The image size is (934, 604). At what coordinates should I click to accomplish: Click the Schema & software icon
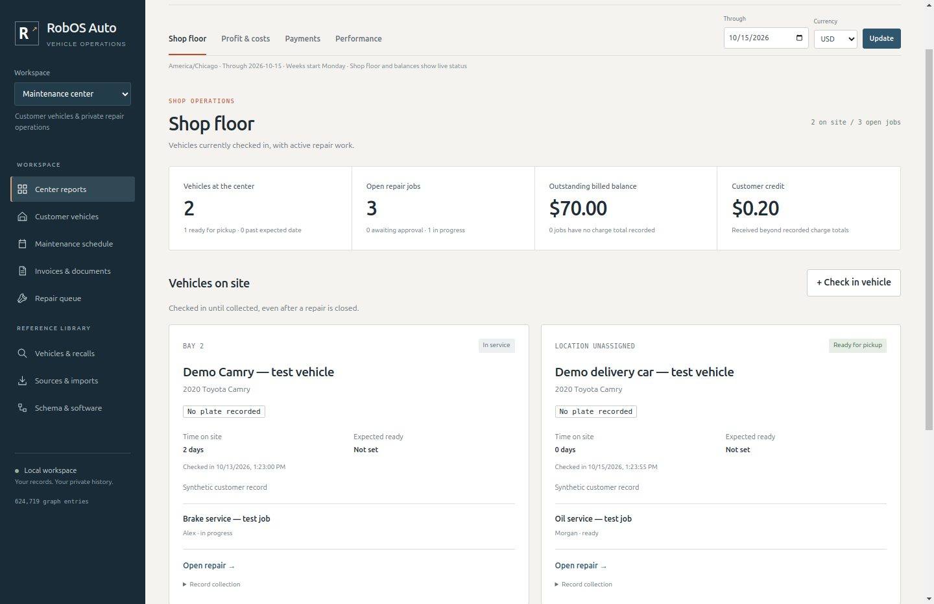(22, 408)
